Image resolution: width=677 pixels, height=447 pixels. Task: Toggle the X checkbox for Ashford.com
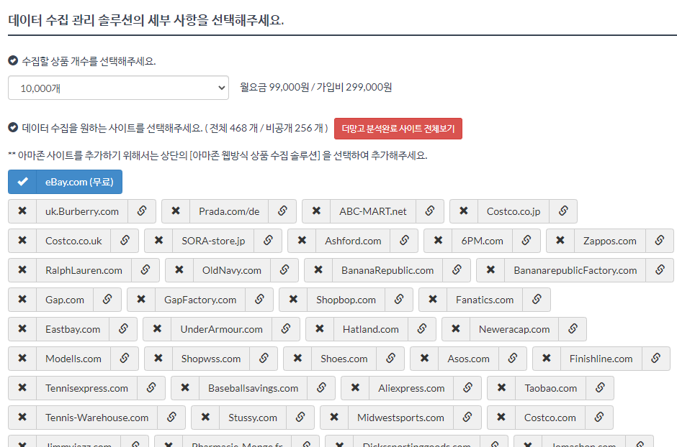tap(302, 241)
